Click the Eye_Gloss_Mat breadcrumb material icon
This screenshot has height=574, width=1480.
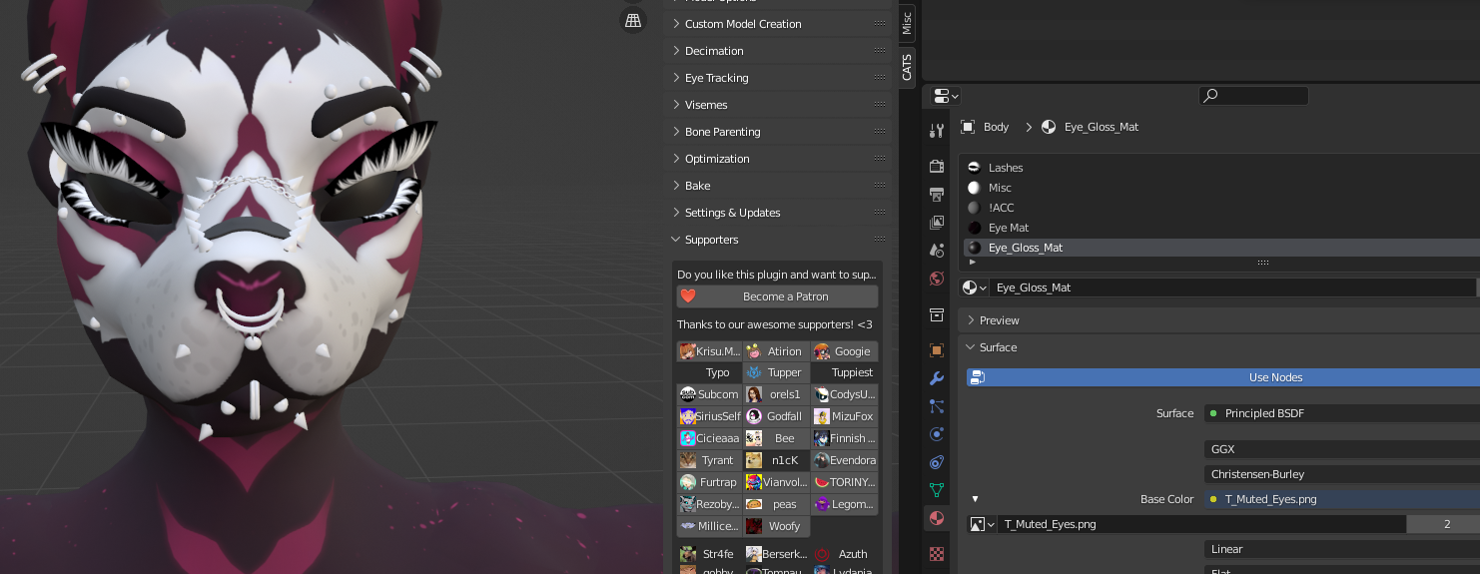click(1049, 127)
